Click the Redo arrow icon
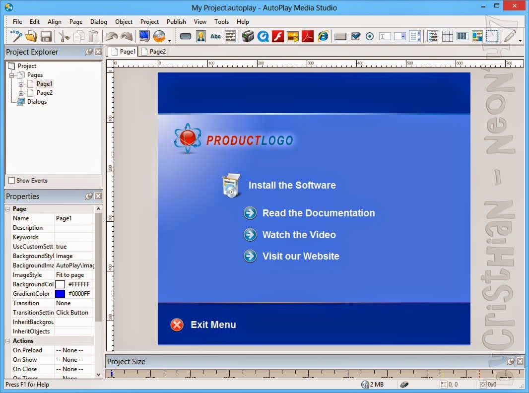Screen dimensions: 529x393 click(127, 36)
